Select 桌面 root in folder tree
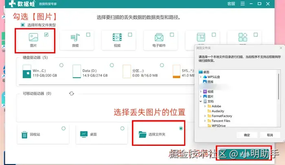 pyautogui.click(x=206, y=72)
